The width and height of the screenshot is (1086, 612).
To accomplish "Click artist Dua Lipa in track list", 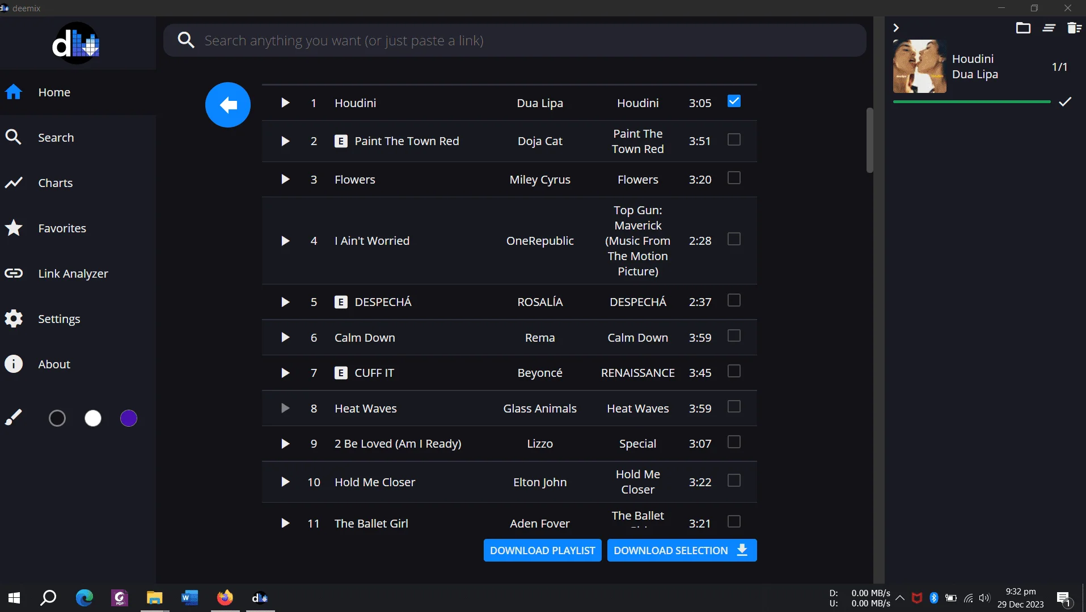I will tap(540, 103).
